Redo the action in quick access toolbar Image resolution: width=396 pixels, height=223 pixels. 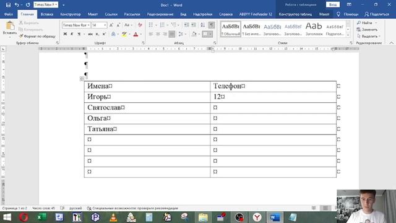28,5
